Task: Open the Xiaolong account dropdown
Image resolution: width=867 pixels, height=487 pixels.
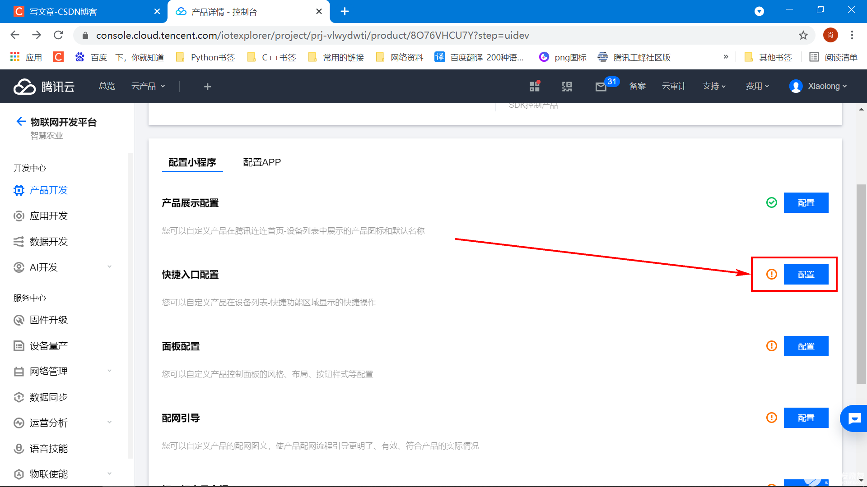Action: tap(818, 86)
